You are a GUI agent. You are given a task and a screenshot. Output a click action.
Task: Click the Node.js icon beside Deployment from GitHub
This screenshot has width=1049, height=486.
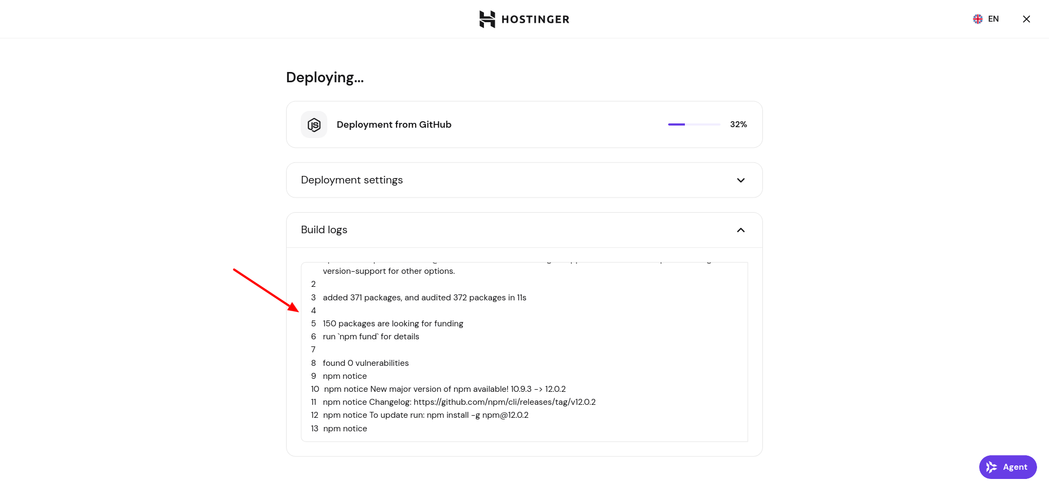(x=314, y=124)
